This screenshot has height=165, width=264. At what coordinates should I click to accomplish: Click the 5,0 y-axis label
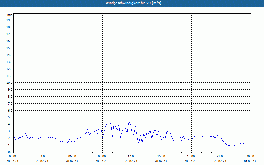[10, 117]
